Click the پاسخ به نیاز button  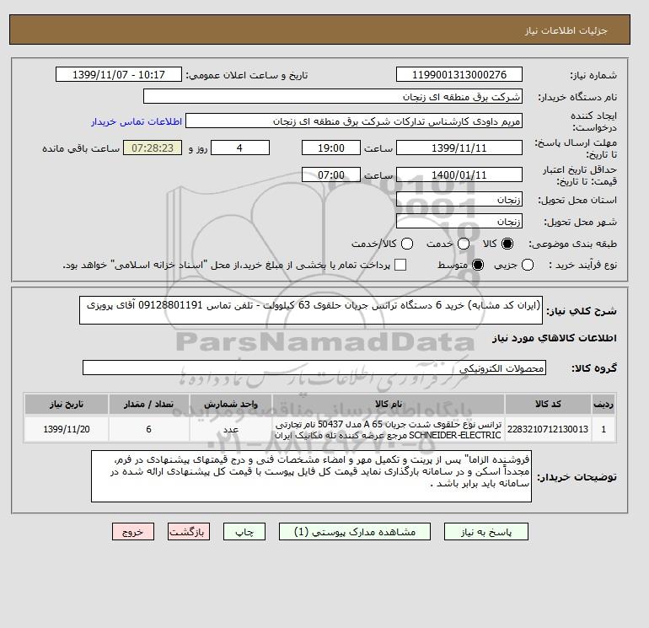(486, 532)
